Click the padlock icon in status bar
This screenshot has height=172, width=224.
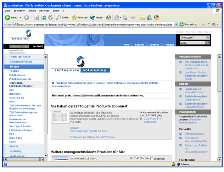coord(173,164)
